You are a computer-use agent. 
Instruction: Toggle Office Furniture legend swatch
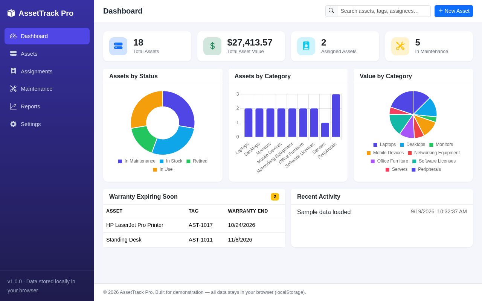pos(373,161)
